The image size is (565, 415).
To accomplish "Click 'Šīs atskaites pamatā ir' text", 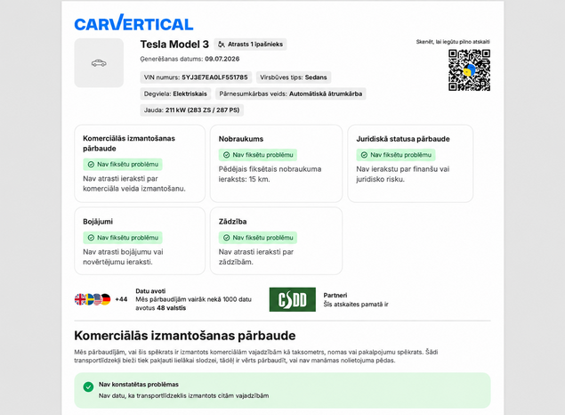I will 356,305.
